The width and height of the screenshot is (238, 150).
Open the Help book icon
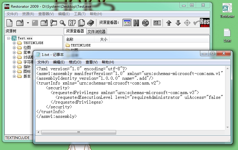click(91, 23)
